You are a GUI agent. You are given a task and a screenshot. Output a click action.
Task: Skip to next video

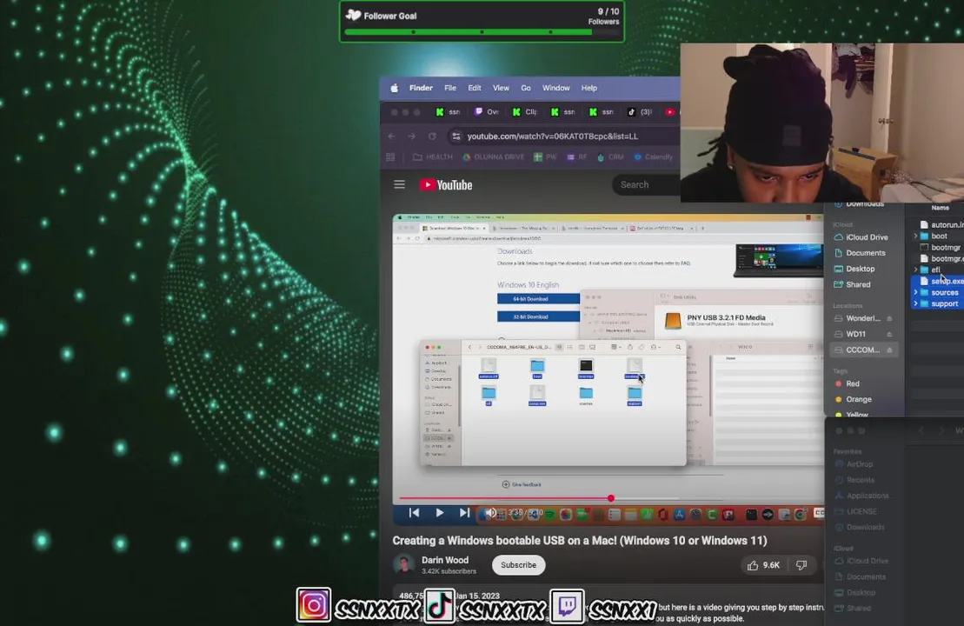[x=465, y=512]
